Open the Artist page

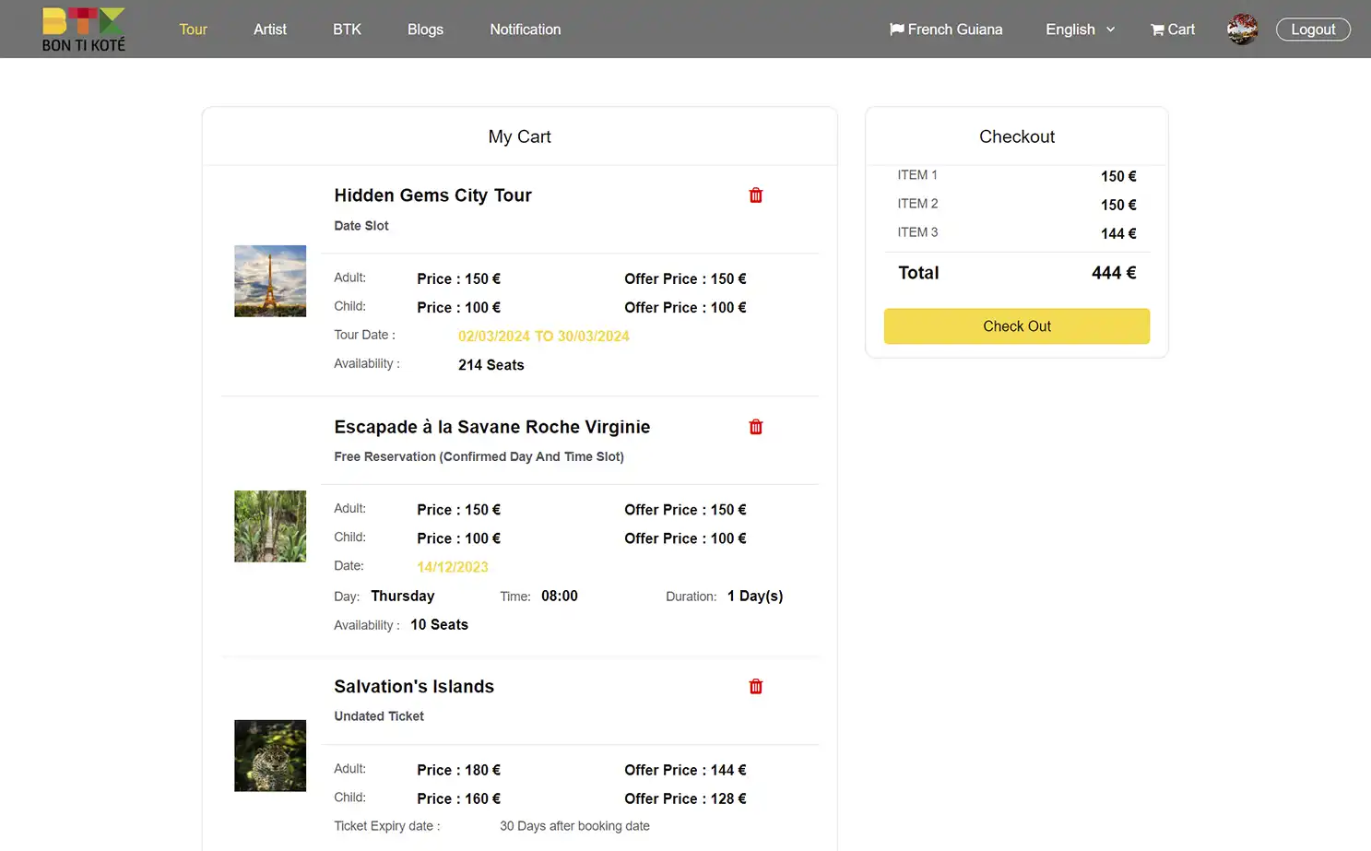270,29
